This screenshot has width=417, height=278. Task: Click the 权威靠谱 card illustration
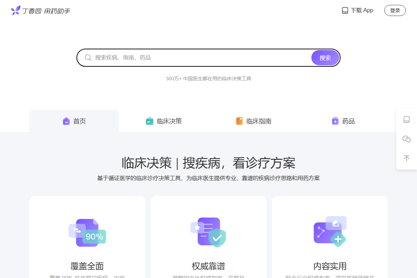pos(208,232)
